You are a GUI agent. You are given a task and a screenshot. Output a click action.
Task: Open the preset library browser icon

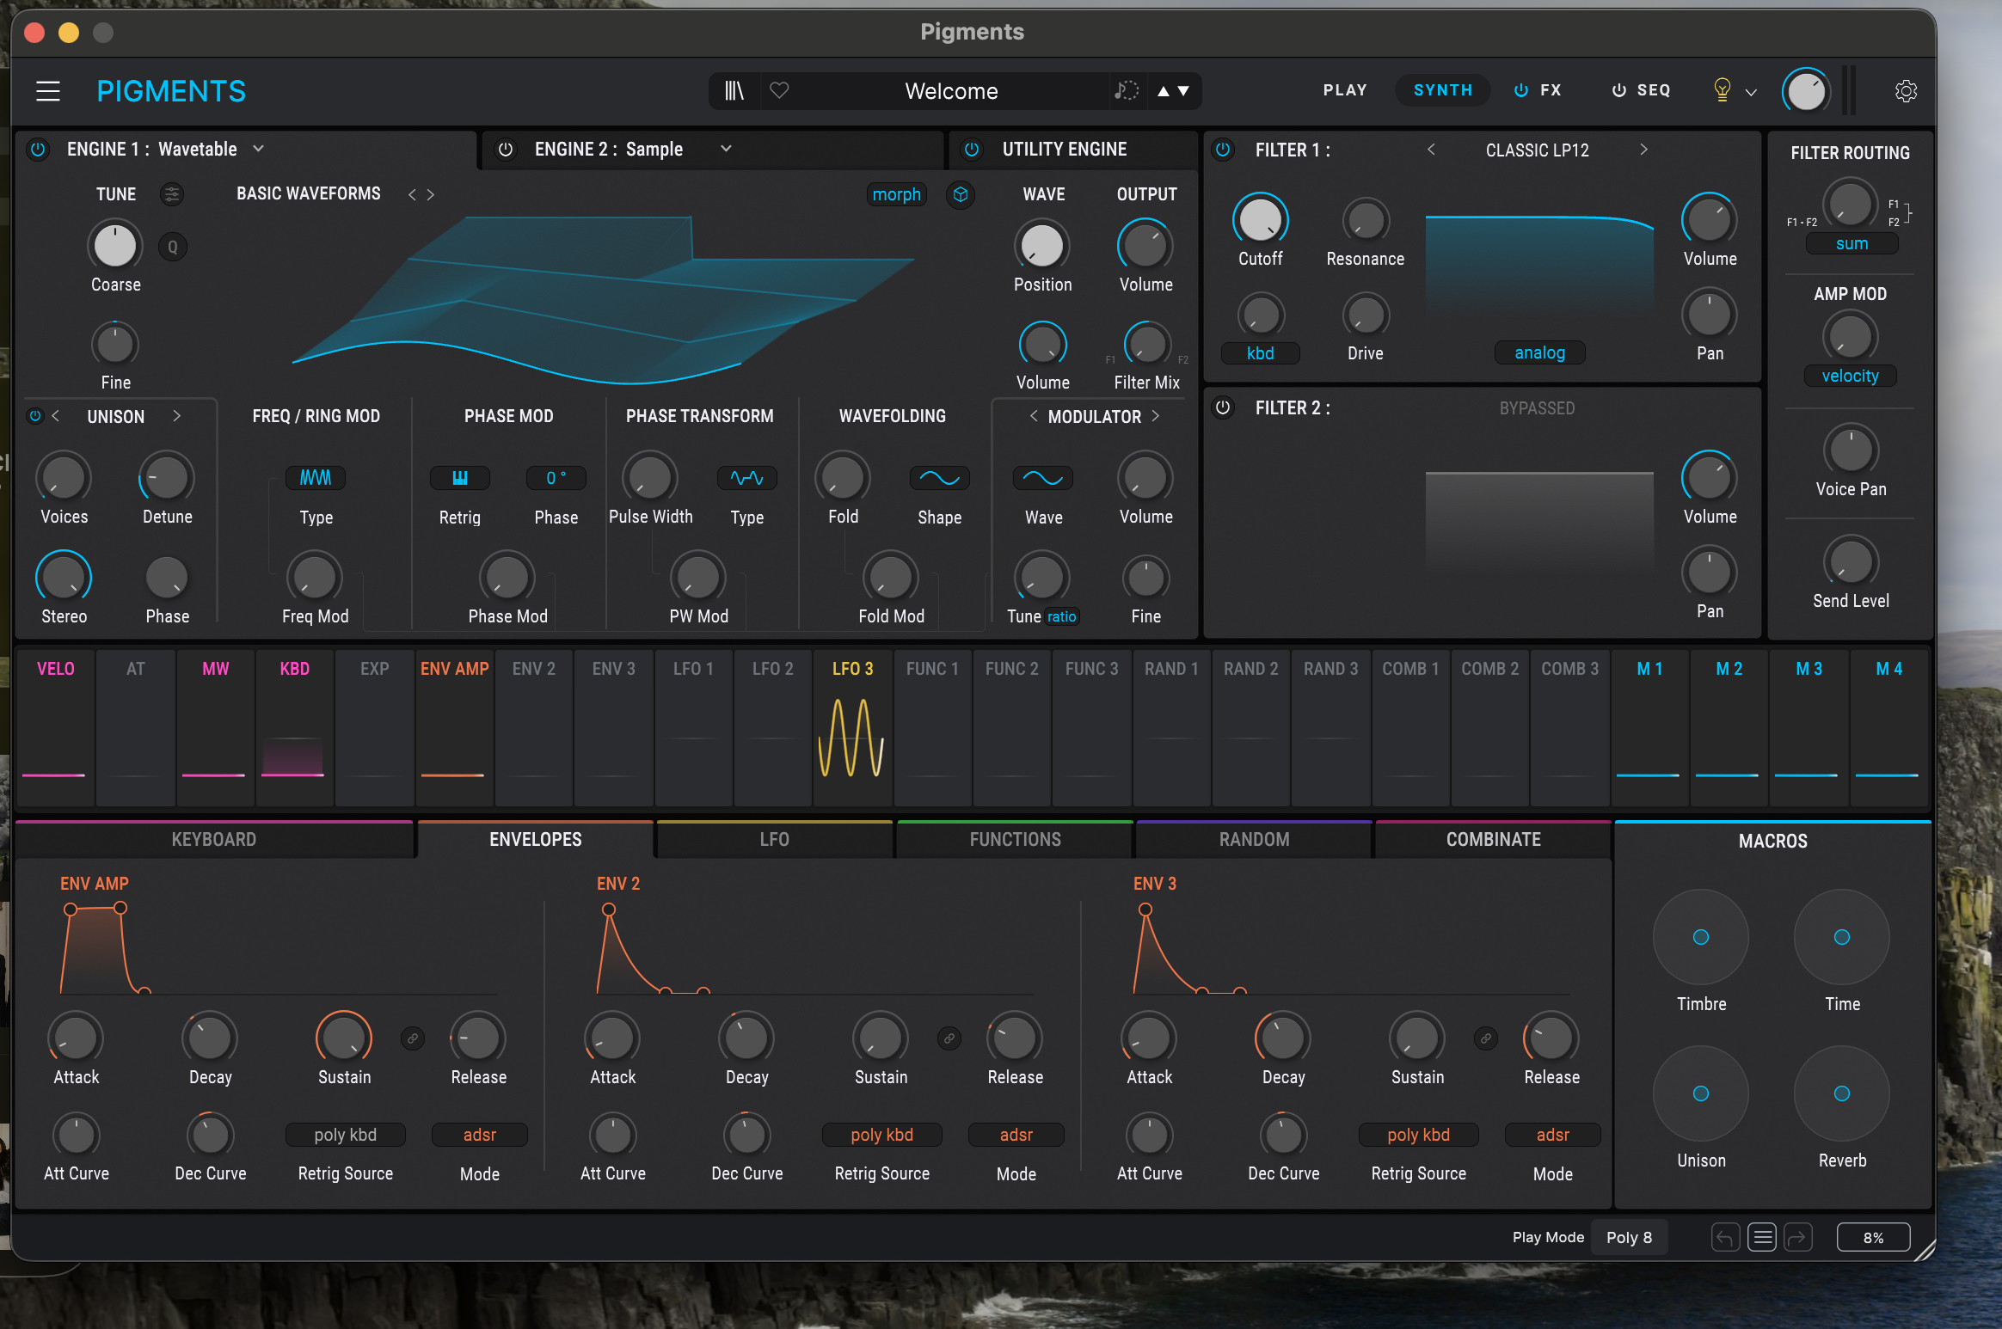734,90
